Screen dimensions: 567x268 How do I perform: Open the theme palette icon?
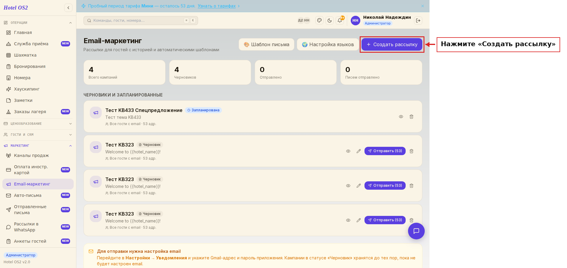tap(319, 21)
